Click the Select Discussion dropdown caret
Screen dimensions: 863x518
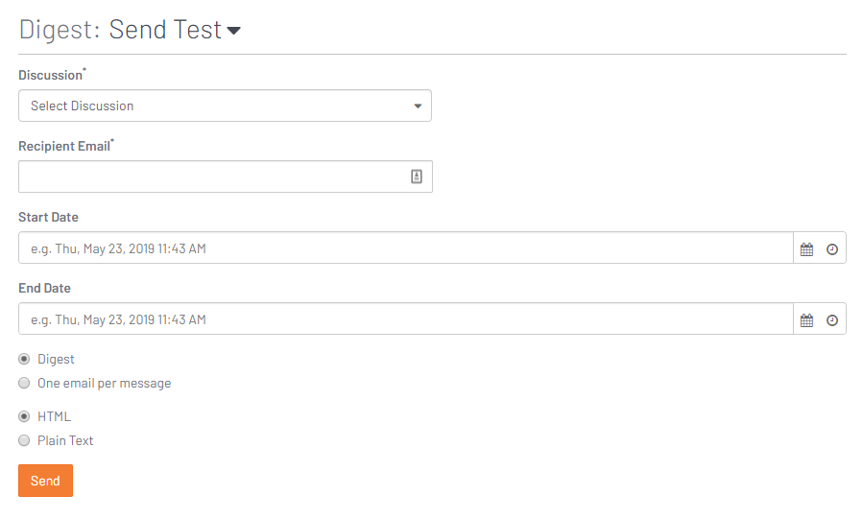[x=418, y=106]
